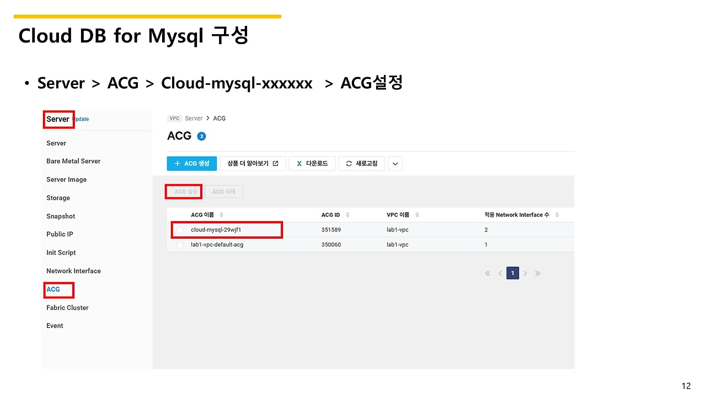Screen dimensions: 706x397
Task: Select the lab1-vpc-default-acg radio button
Action: (x=180, y=245)
